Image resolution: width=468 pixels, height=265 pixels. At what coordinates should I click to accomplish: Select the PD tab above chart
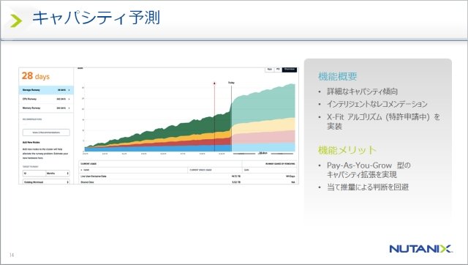pos(278,70)
